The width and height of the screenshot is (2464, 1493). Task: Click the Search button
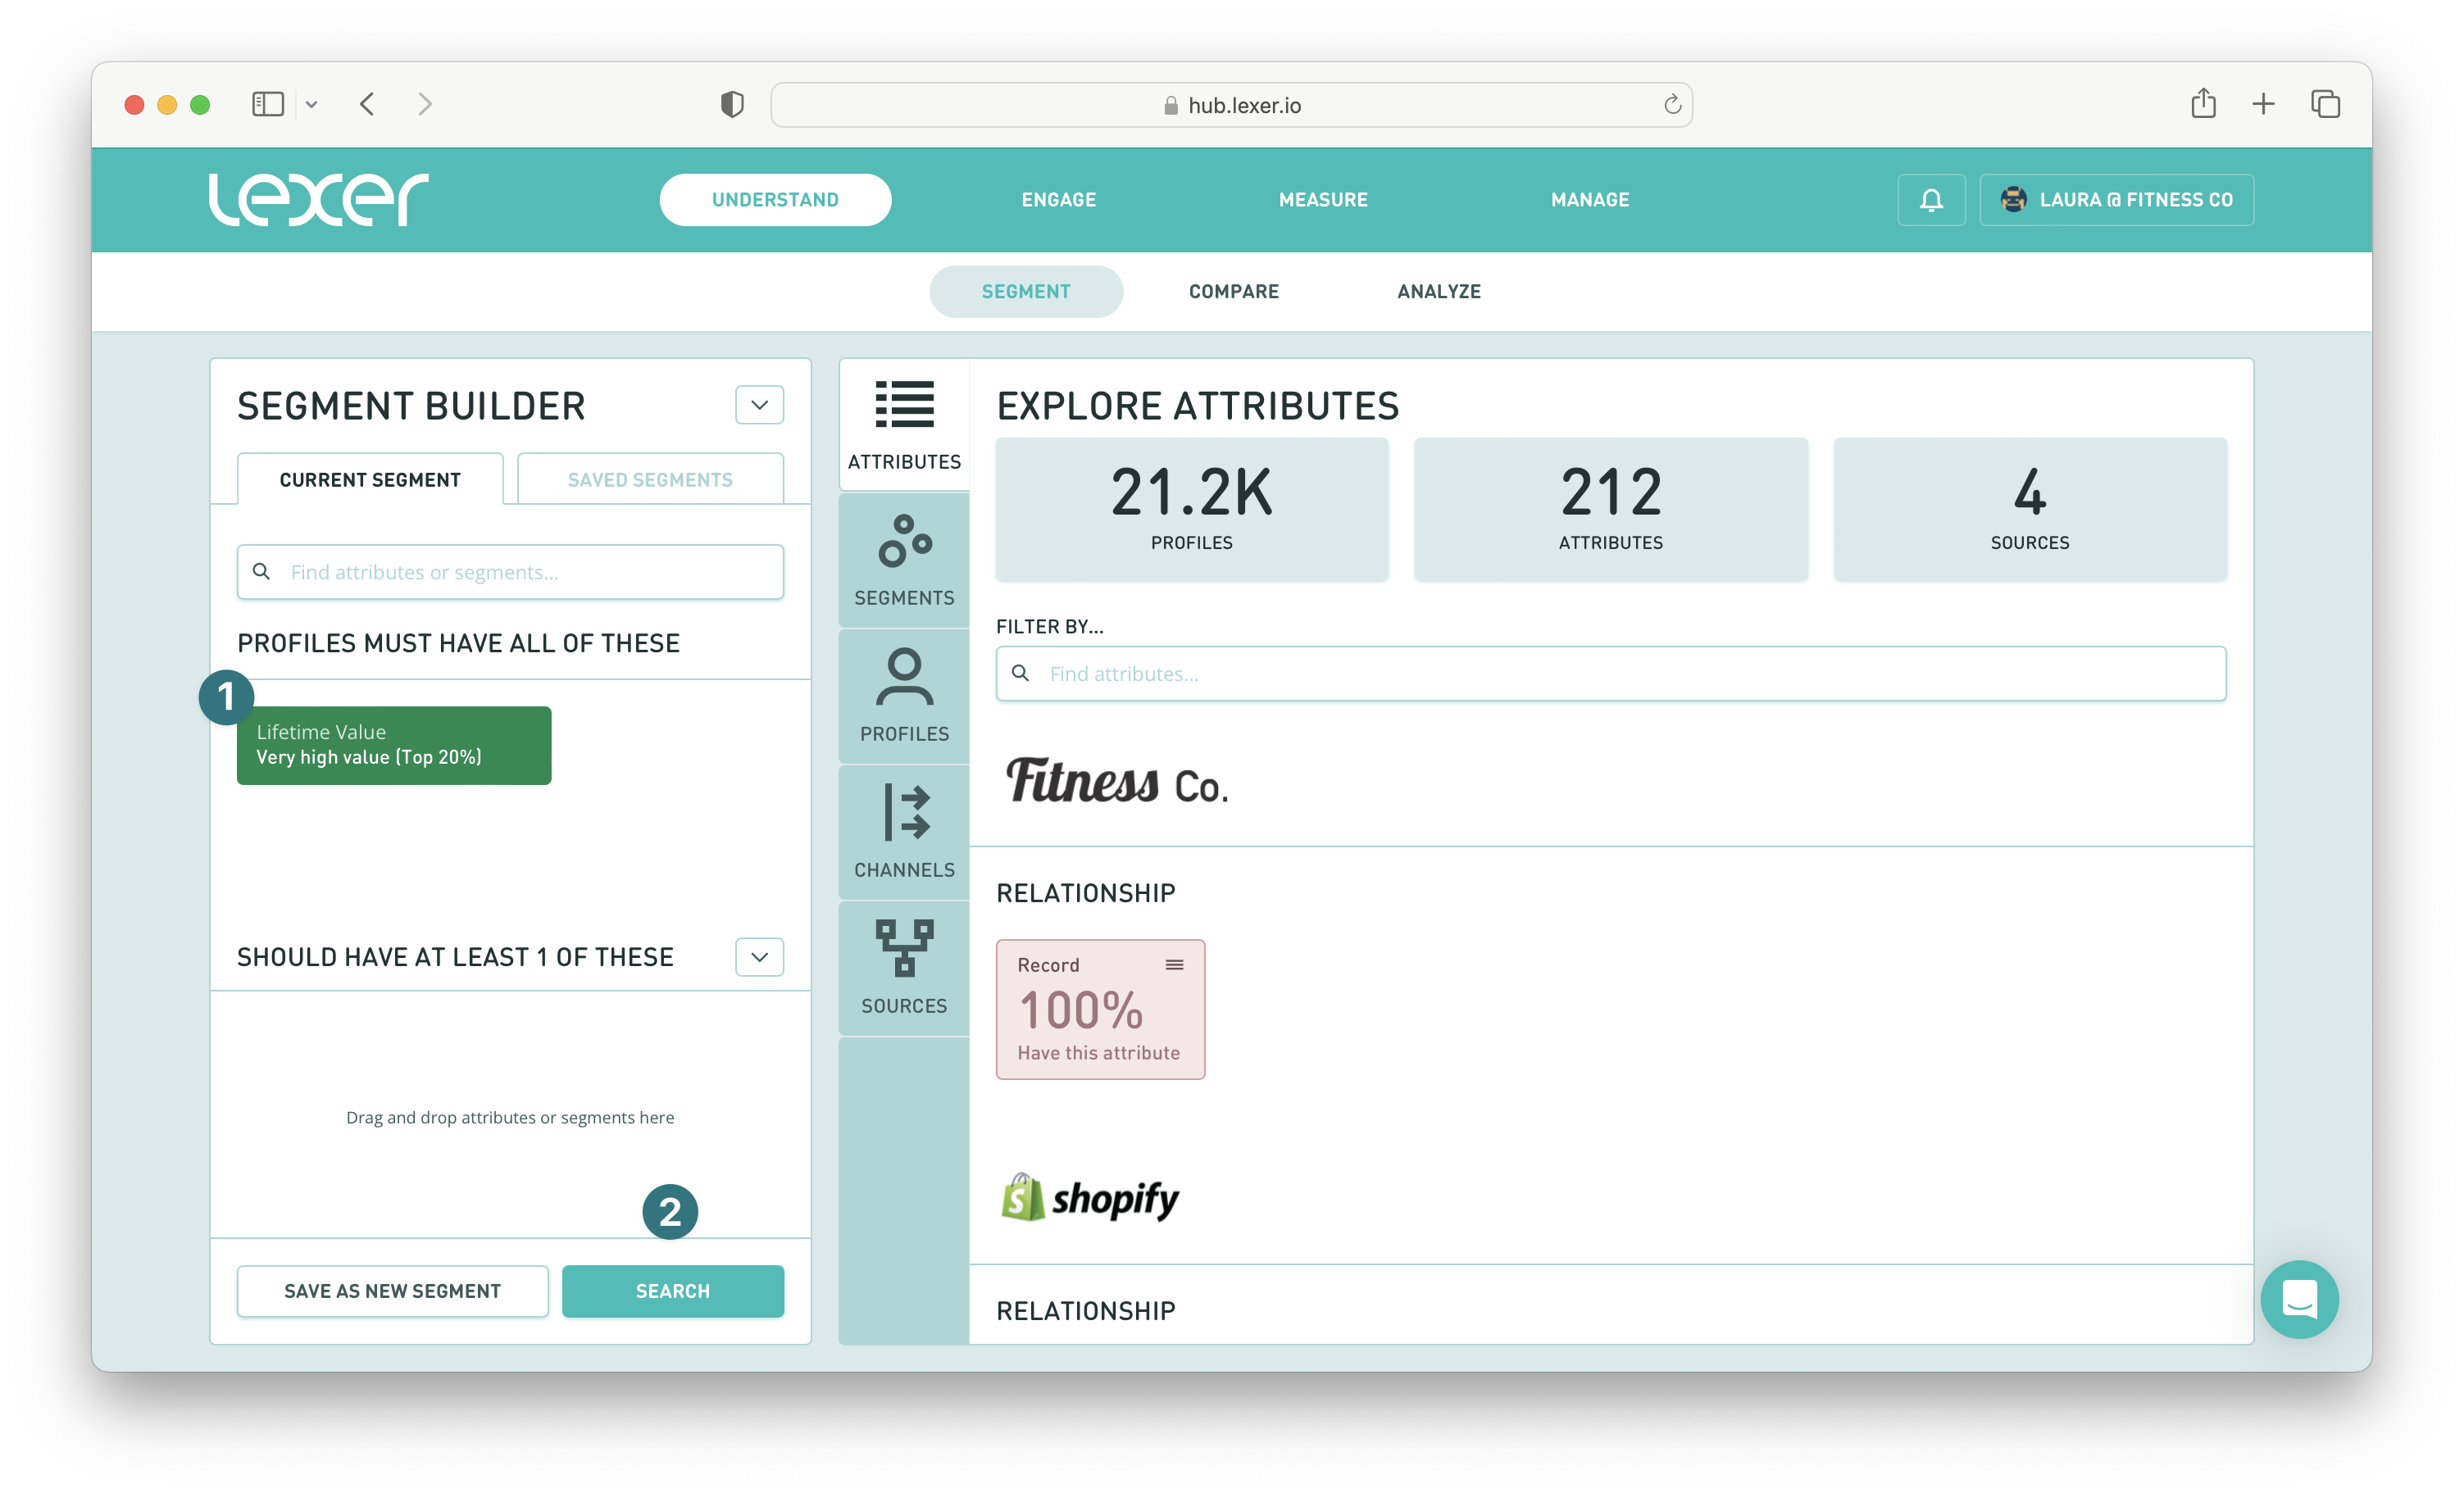pos(672,1291)
